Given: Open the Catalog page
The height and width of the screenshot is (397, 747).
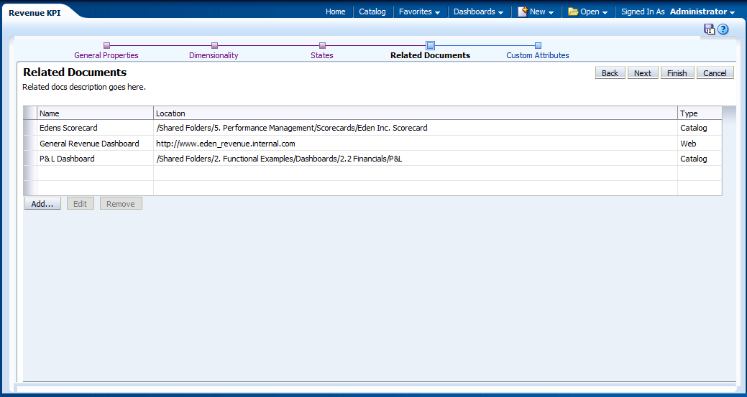Looking at the screenshot, I should pos(372,11).
